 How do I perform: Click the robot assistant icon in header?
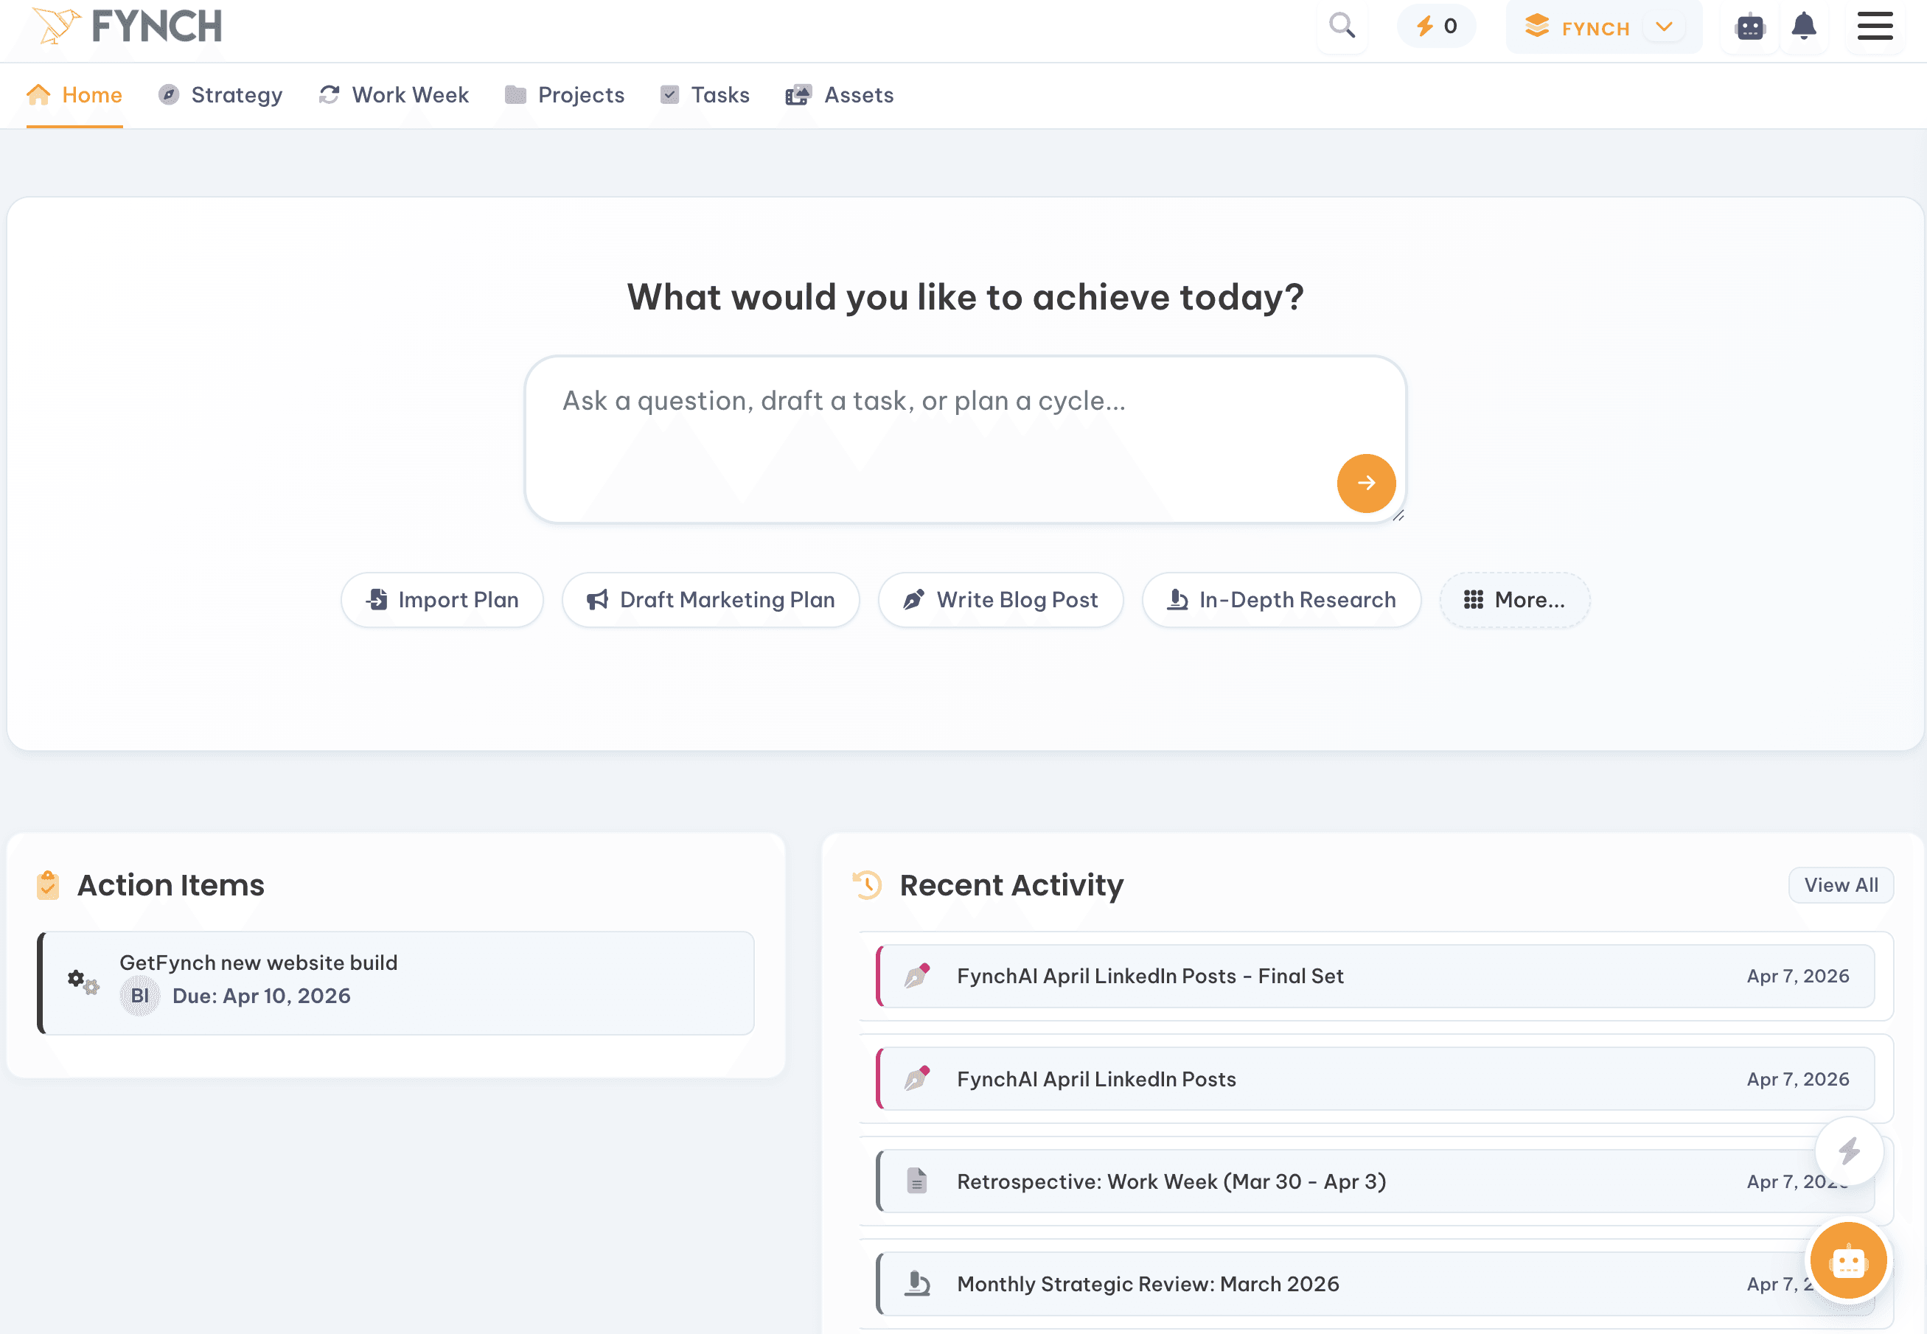pyautogui.click(x=1749, y=27)
